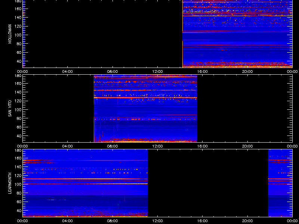Select the 140 label on San Vito axis
Screen dimensions: 299x224
click(x=18, y=92)
